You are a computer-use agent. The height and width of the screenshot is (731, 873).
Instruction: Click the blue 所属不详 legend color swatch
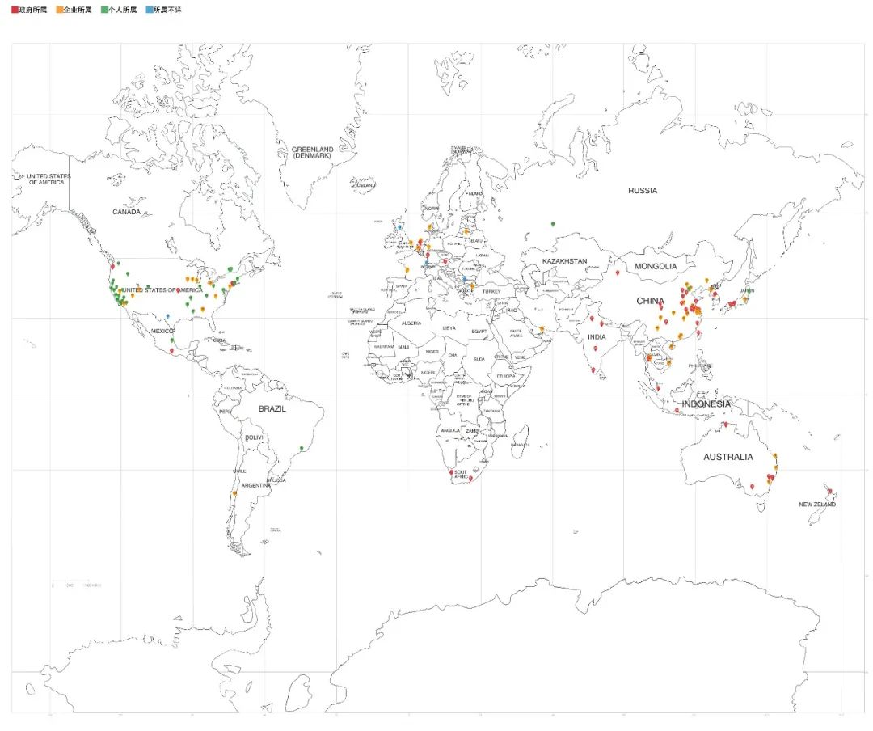point(149,10)
